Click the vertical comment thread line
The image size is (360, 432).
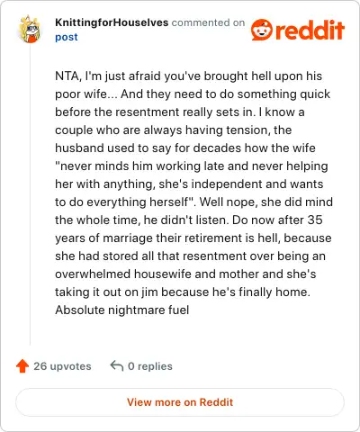(x=30, y=194)
